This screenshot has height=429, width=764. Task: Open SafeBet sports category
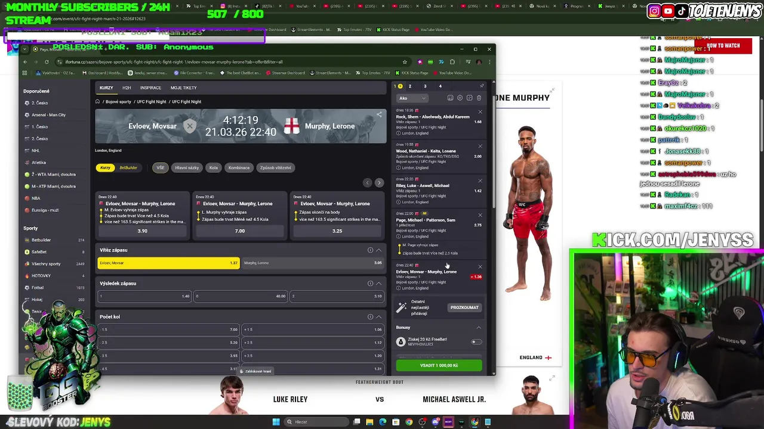coord(39,252)
